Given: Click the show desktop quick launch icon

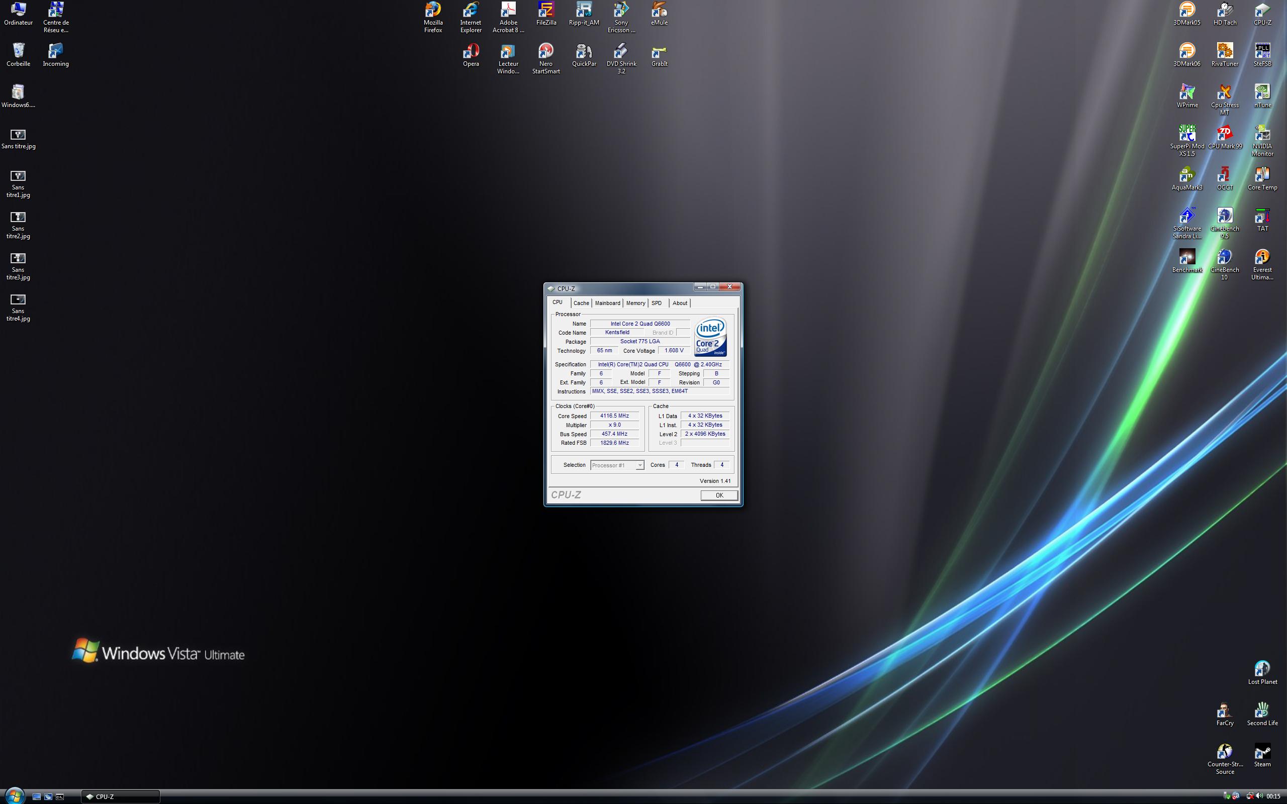Looking at the screenshot, I should point(37,796).
